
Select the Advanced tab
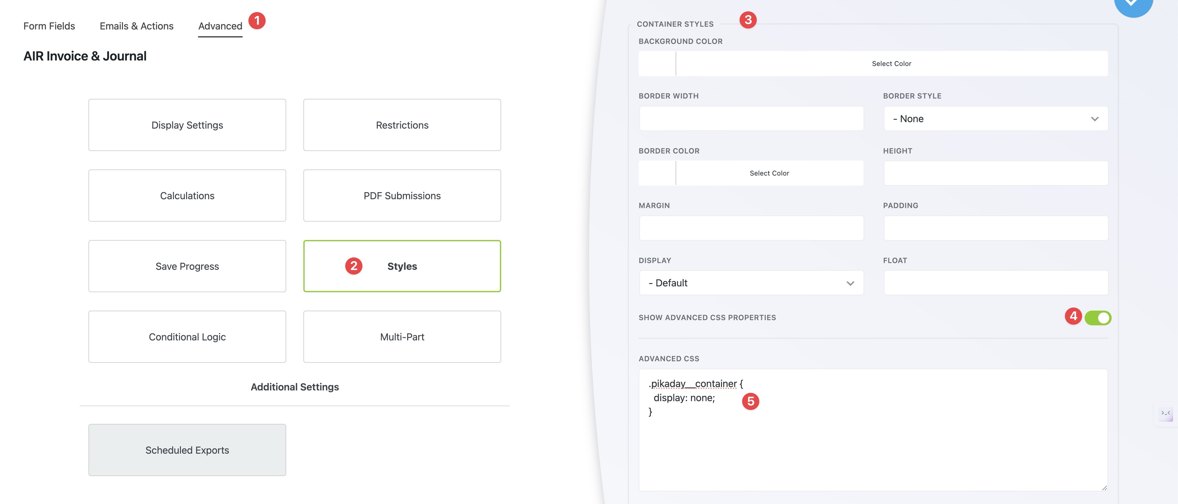tap(220, 26)
